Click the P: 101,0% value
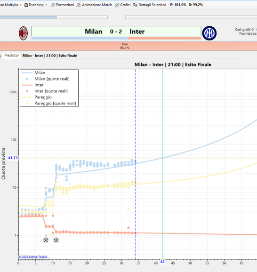The width and height of the screenshot is (257, 272). [x=178, y=5]
